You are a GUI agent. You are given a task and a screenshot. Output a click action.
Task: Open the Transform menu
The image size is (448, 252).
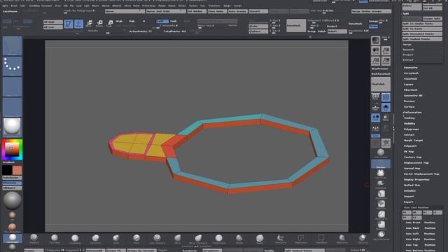point(214,6)
